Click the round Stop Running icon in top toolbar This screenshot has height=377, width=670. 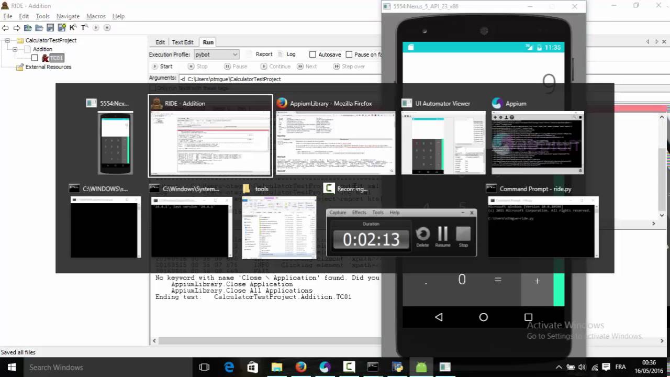click(107, 28)
